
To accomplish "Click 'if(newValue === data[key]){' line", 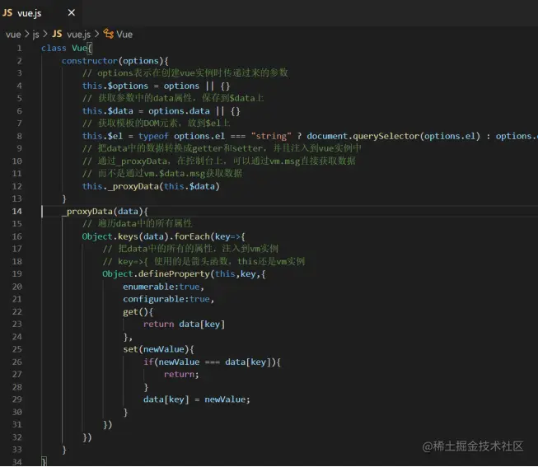I will 212,362.
